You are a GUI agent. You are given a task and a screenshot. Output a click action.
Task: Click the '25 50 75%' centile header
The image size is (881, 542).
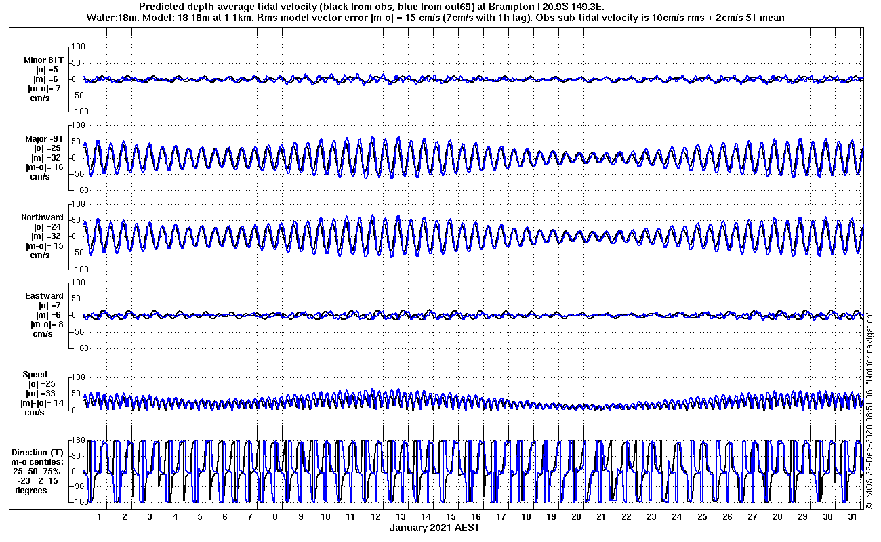point(37,472)
